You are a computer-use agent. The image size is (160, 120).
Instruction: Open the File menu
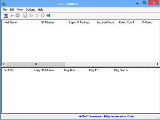pyautogui.click(x=5, y=10)
